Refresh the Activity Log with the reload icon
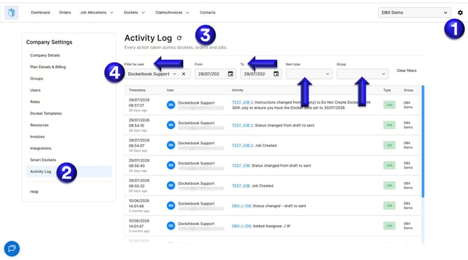Viewport: 468px width, 260px height. (x=179, y=38)
